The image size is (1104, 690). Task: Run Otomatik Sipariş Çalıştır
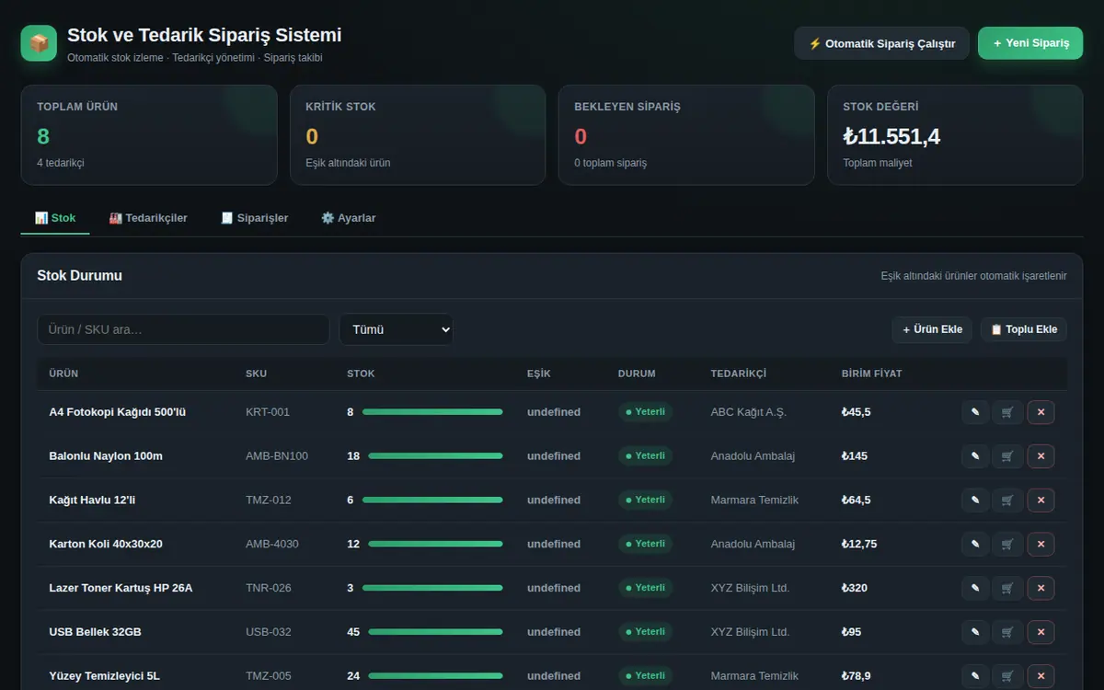tap(881, 43)
